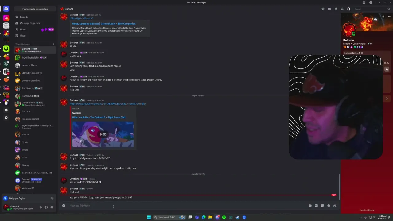Open xDeadlyCompanyx conversation
This screenshot has width=393, height=221.
click(x=35, y=73)
